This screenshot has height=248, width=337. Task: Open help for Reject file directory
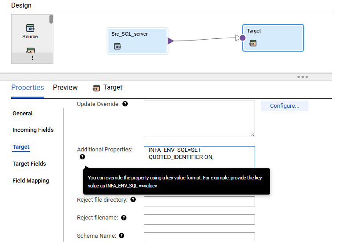(133, 199)
